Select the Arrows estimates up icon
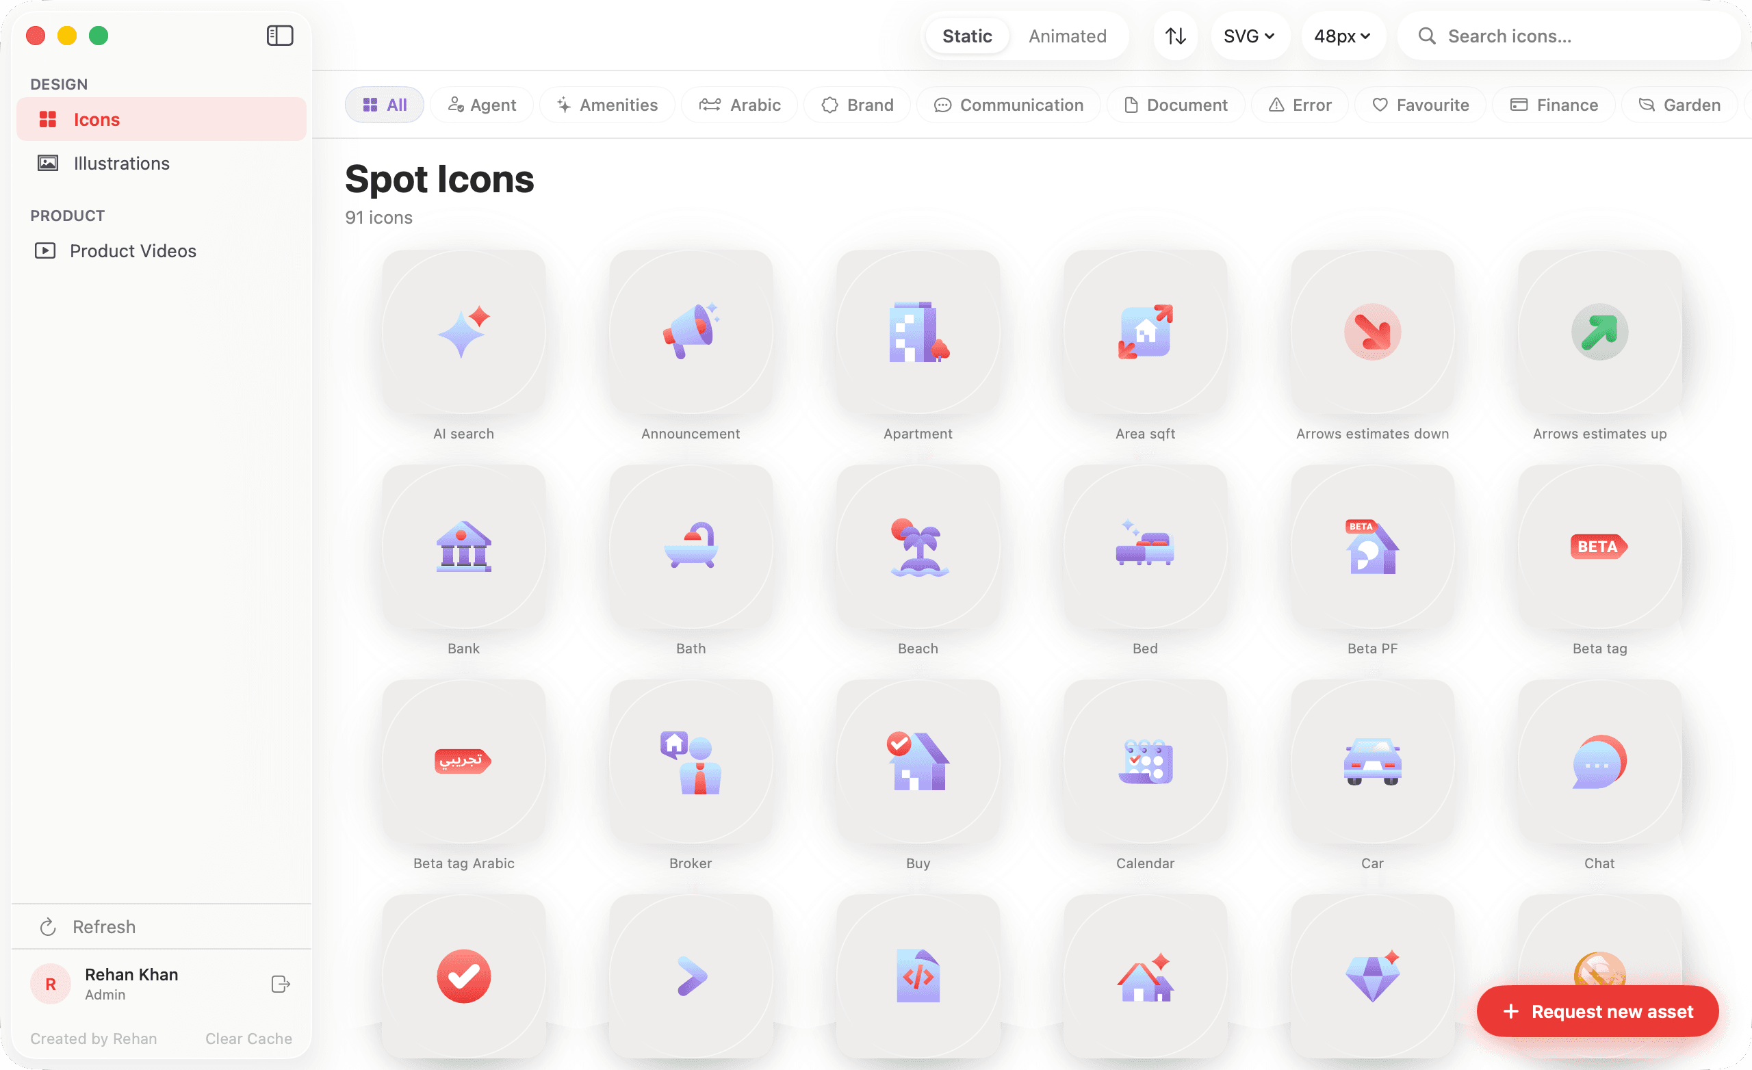 coord(1599,332)
